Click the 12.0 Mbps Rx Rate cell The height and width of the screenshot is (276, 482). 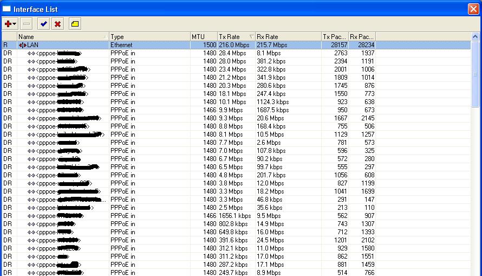coord(270,183)
